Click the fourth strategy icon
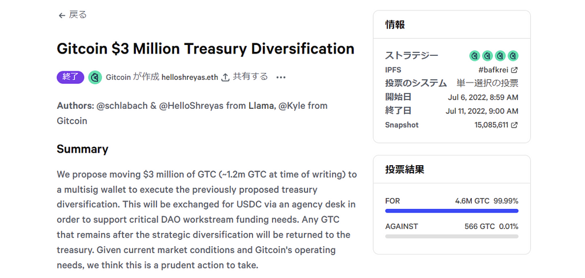585x278 pixels. tap(513, 56)
